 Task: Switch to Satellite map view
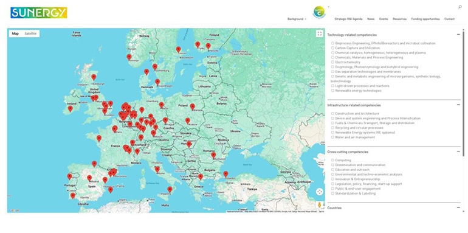click(30, 33)
